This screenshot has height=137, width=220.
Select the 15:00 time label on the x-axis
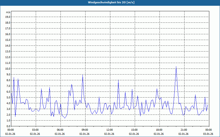(x=134, y=130)
